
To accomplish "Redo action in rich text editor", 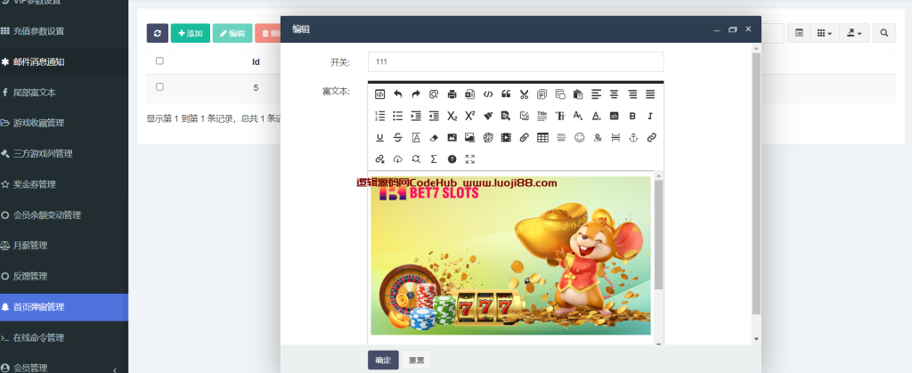I will [x=416, y=94].
